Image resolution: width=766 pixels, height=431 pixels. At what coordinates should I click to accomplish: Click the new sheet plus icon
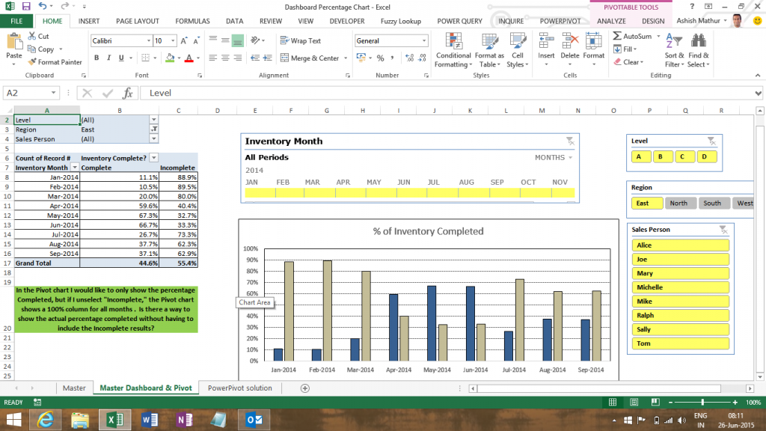(x=305, y=388)
